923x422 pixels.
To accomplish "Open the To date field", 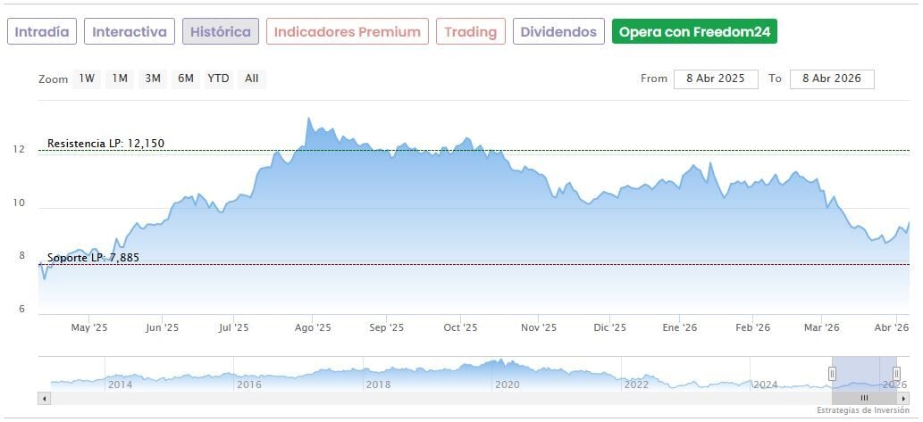I will [831, 79].
